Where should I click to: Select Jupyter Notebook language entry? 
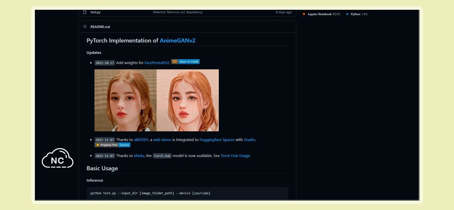click(324, 14)
